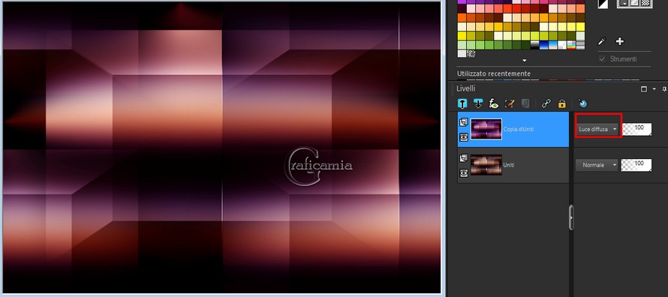The width and height of the screenshot is (668, 297).
Task: Click the blue magnifier icon in Livelli toolbar
Action: click(582, 103)
